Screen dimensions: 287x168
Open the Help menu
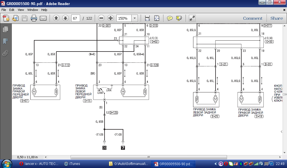(x=44, y=10)
